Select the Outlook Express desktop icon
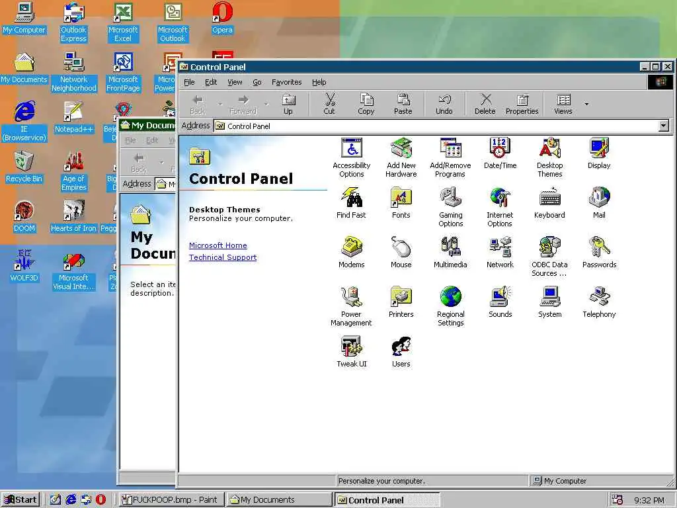The width and height of the screenshot is (677, 508). click(73, 23)
